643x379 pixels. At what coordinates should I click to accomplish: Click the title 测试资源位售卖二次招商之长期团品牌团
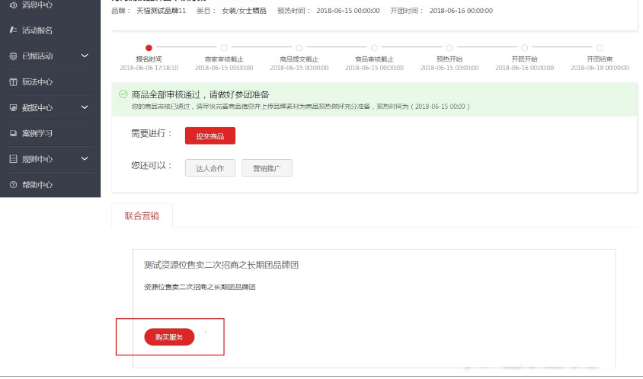click(x=221, y=265)
